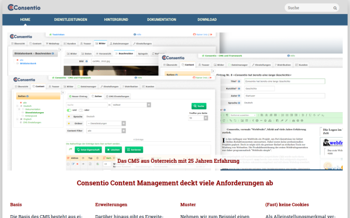Click the Bold icon in the editor toolbar
This screenshot has height=218, width=350.
[x=303, y=115]
